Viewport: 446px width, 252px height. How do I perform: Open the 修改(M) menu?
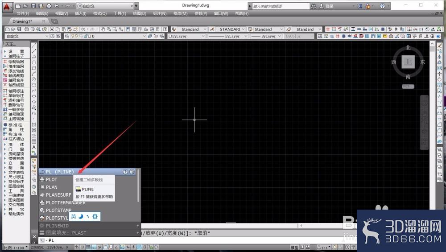(x=180, y=13)
